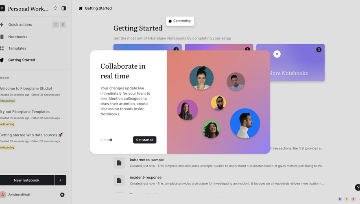360x204 pixels.
Task: Click onboarding tag under data sources notebook
Action: click(x=7, y=148)
